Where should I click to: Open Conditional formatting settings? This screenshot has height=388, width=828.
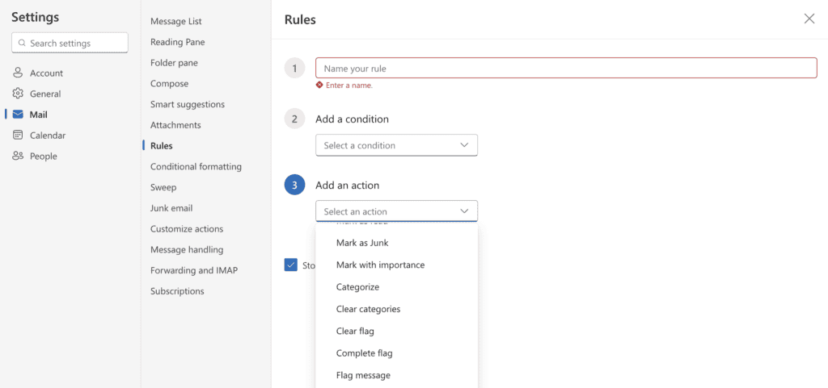coord(196,166)
